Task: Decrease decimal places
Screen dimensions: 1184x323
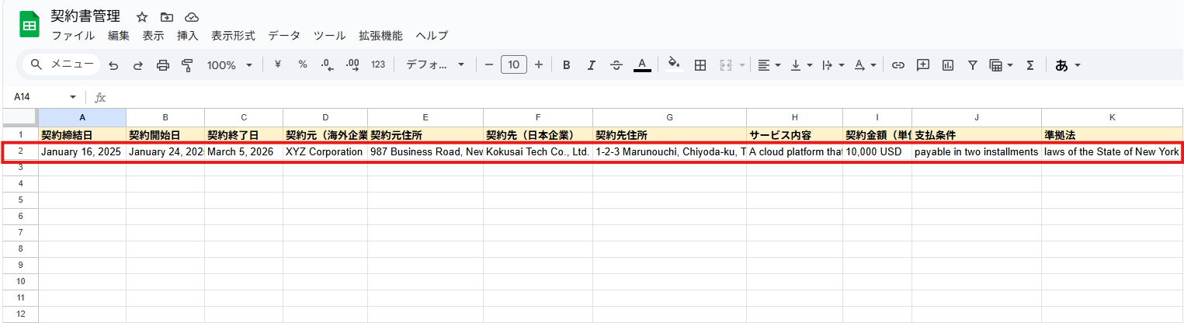Action: tap(327, 65)
